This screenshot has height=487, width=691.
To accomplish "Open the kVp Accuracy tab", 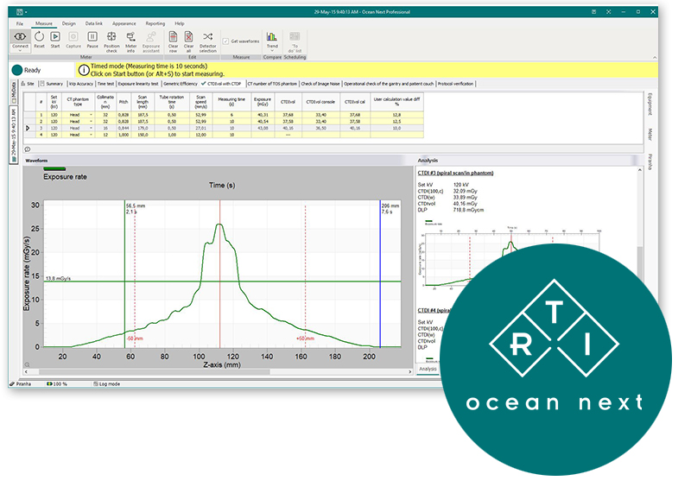I will tap(81, 84).
